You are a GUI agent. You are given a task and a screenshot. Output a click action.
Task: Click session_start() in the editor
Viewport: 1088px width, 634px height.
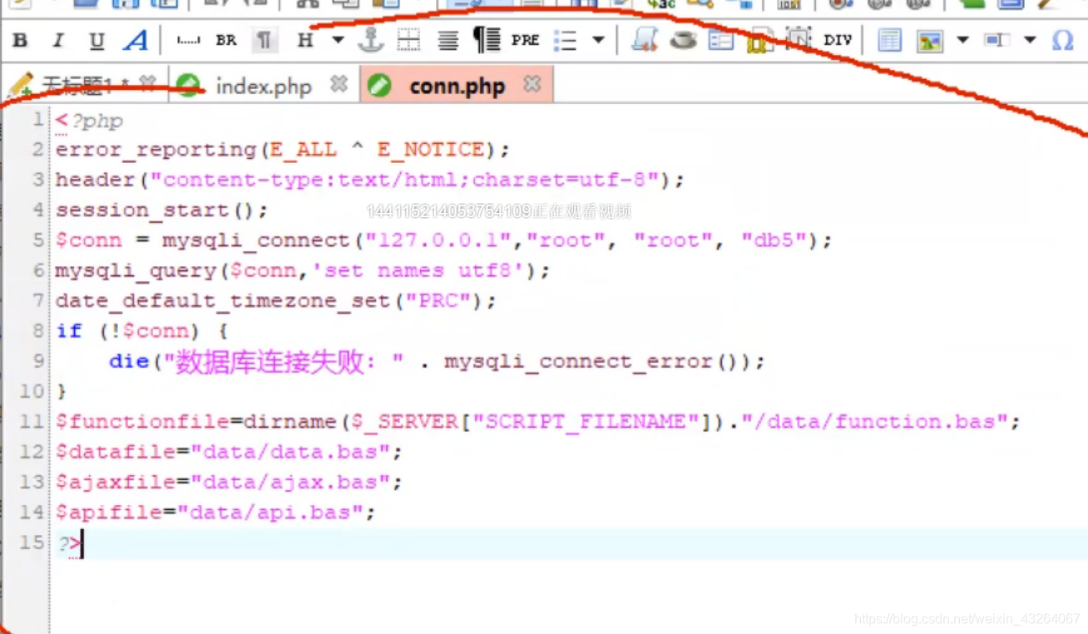161,210
